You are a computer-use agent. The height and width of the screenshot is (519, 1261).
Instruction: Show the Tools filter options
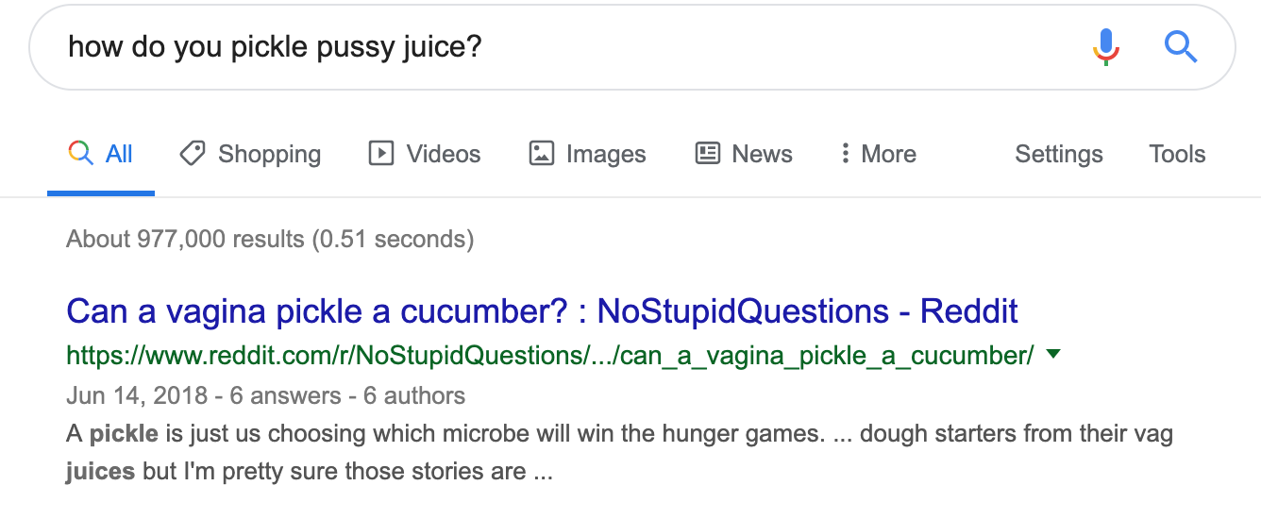click(x=1177, y=154)
